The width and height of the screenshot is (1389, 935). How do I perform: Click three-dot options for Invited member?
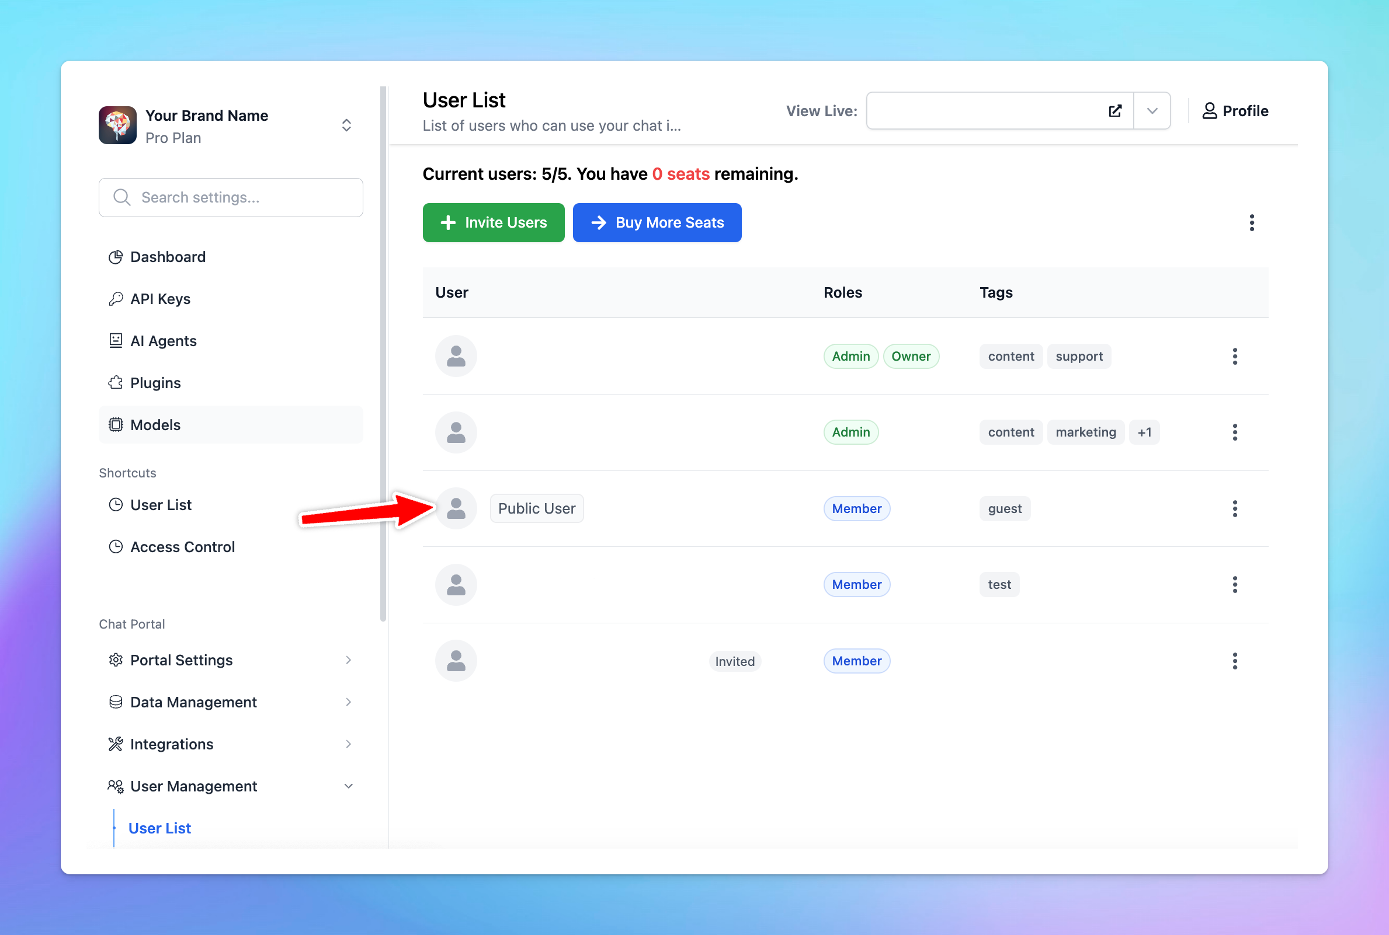click(1234, 661)
